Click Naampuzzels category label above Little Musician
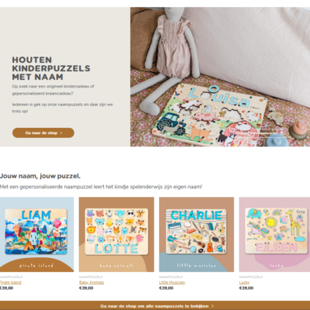310x310 pixels. coord(170,277)
